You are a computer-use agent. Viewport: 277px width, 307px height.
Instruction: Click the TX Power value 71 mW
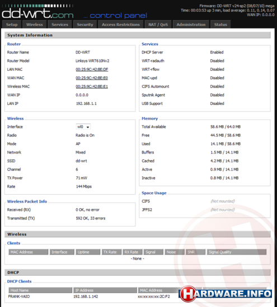tap(82, 178)
